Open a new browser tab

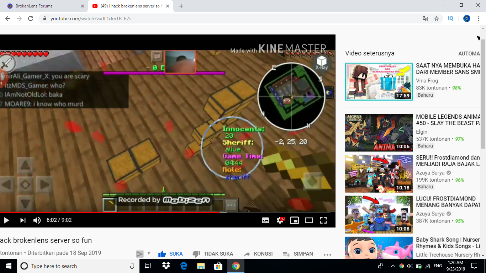tap(181, 6)
